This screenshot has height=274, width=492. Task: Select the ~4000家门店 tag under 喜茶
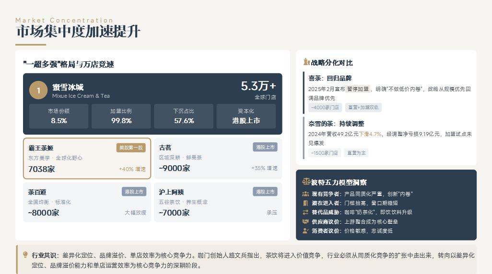pos(325,107)
